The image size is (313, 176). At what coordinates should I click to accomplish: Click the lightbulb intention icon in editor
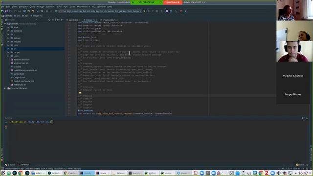(80, 93)
